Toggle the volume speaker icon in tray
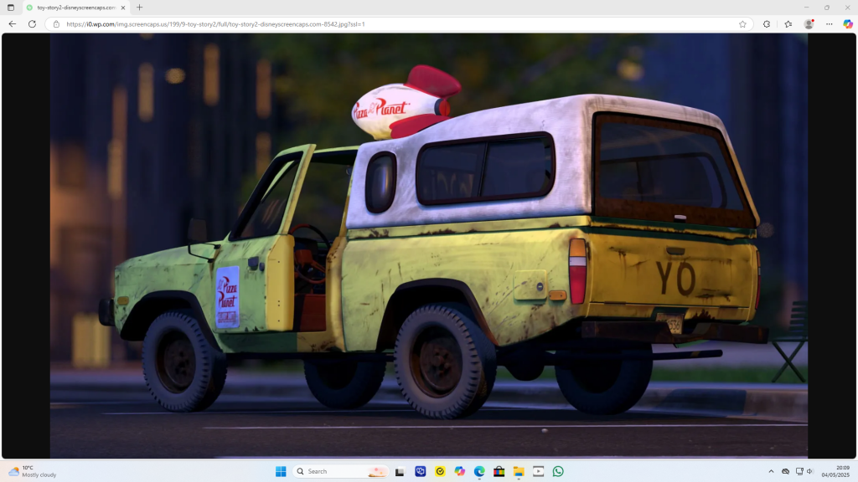 coord(810,471)
